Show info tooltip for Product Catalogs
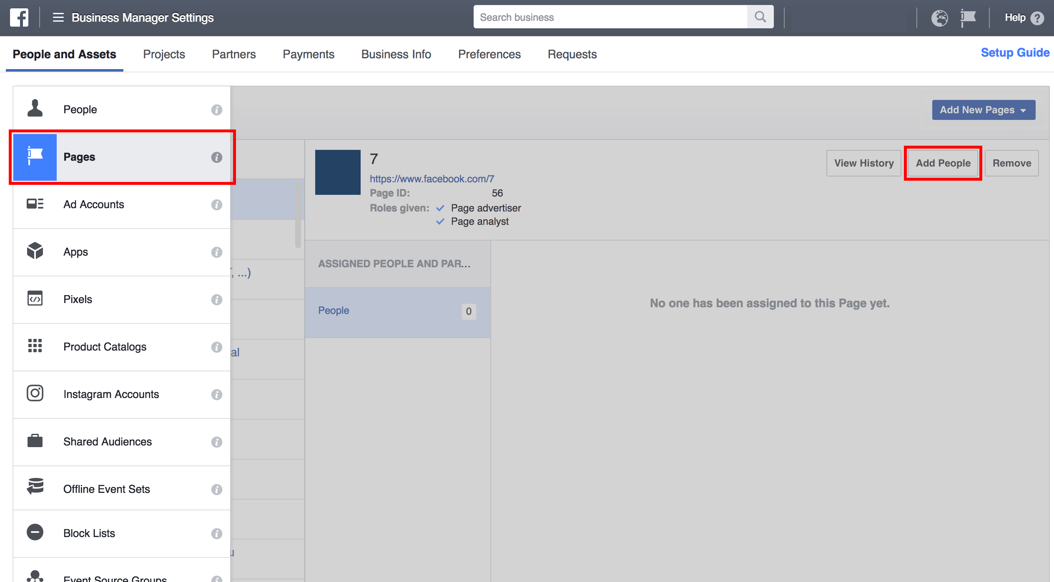The height and width of the screenshot is (582, 1054). (x=216, y=347)
